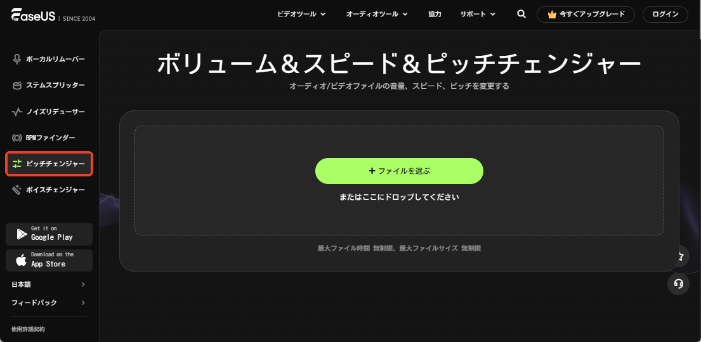Screen dimensions: 701x342
Task: Click the EaseUS logo
Action: [33, 15]
